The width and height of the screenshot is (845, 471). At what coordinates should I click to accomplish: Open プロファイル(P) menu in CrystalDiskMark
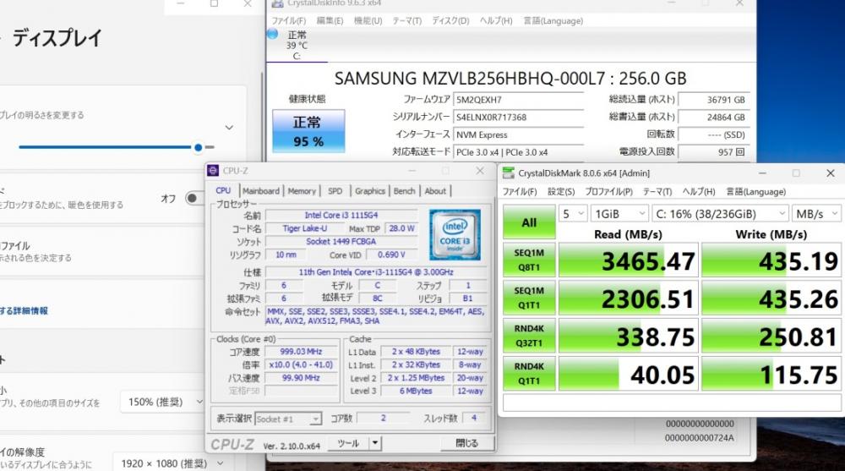coord(608,192)
